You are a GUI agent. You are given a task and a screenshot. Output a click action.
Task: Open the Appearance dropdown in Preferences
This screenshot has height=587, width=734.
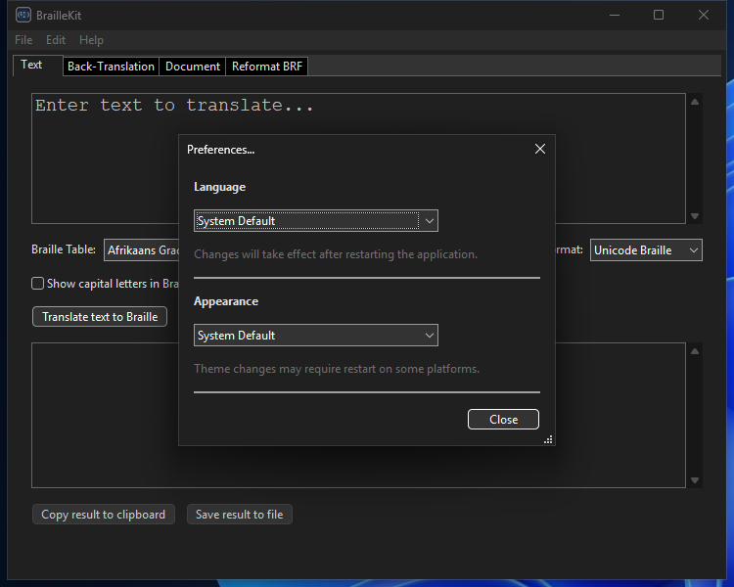pos(316,336)
